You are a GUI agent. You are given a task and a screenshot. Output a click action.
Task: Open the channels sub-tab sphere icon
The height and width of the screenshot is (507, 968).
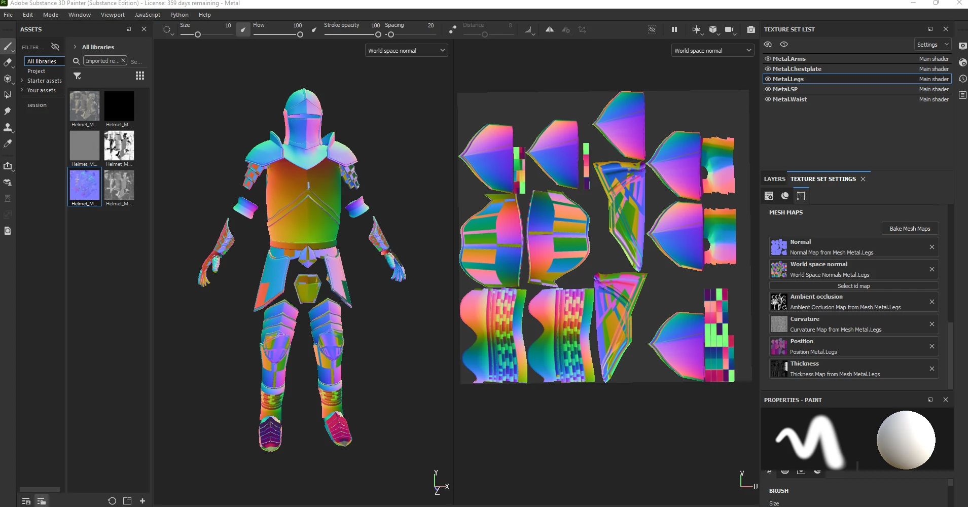click(x=785, y=196)
